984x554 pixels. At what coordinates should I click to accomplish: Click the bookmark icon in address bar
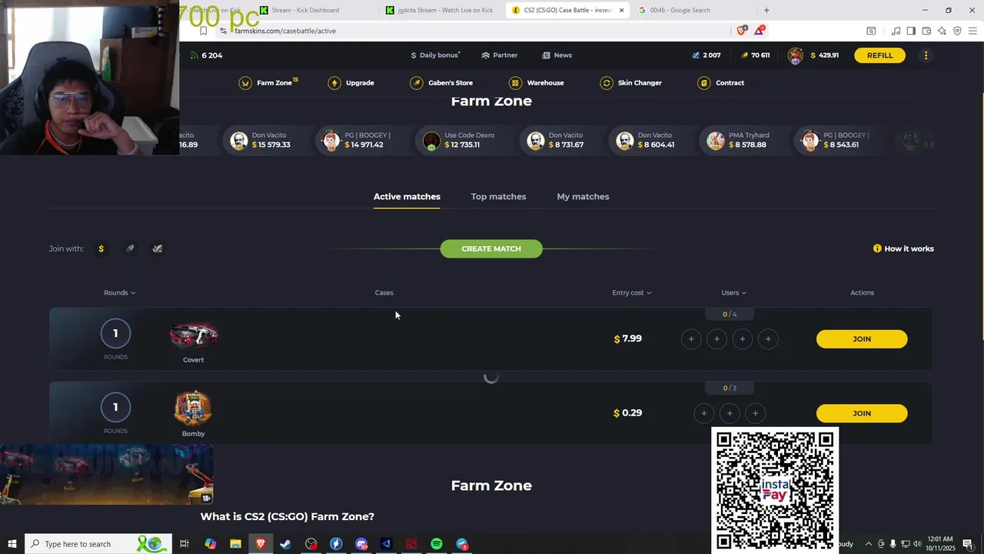[x=203, y=31]
